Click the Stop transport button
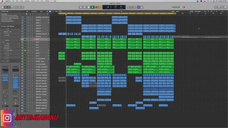Viewport: 228px width, 128px height. [88, 7]
